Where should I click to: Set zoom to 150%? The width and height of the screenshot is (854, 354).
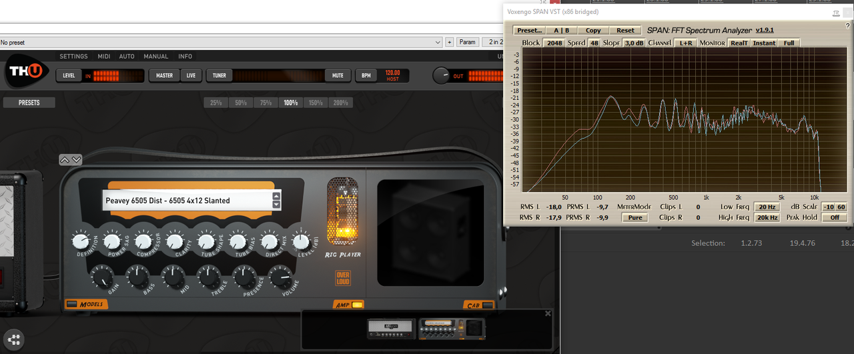(316, 103)
